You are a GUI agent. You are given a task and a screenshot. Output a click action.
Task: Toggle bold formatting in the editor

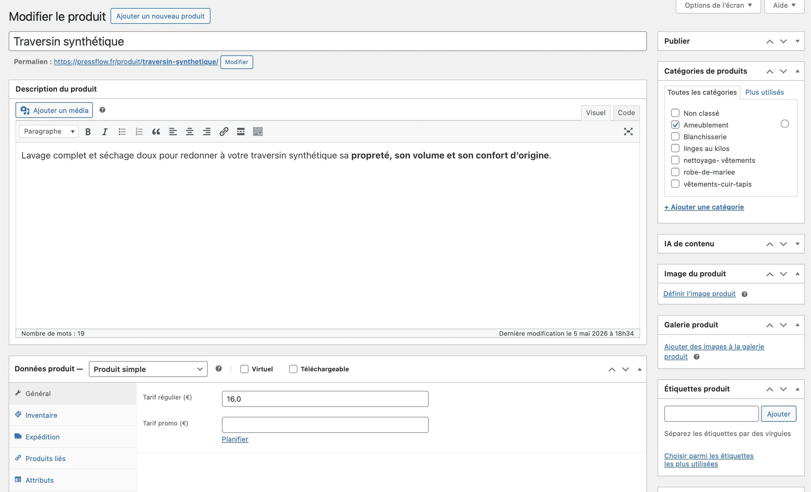[x=88, y=132]
